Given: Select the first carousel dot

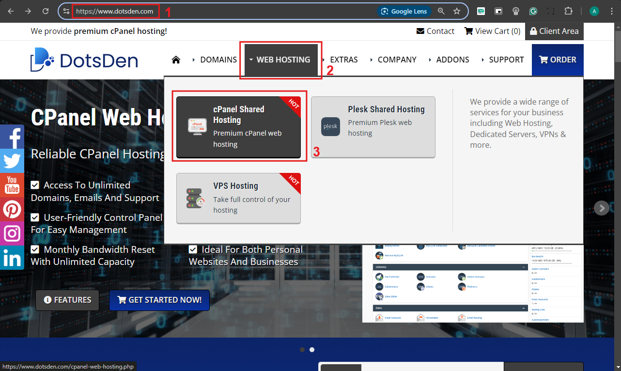Looking at the screenshot, I should coord(302,350).
